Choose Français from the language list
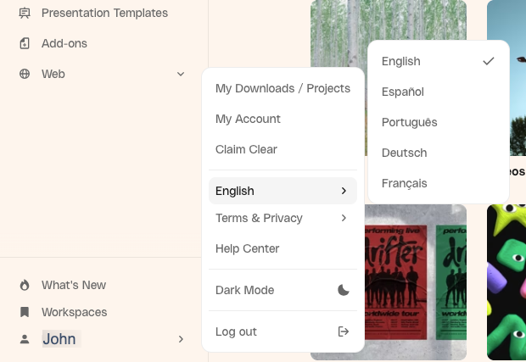Image resolution: width=526 pixels, height=362 pixels. [405, 183]
